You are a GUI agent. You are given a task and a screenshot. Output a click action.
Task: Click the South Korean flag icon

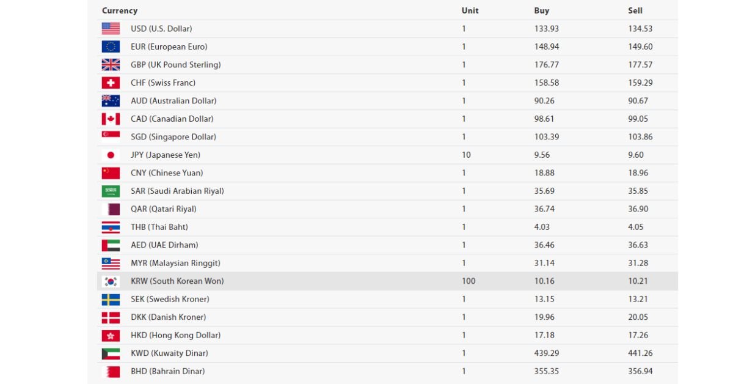coord(111,281)
